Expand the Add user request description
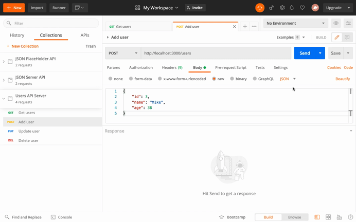 (x=108, y=37)
